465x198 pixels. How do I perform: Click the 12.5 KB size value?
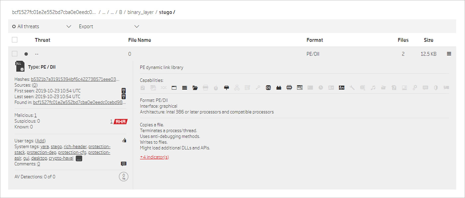[x=428, y=54]
